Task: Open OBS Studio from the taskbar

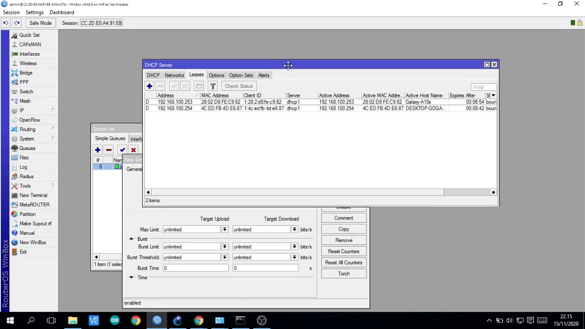Action: pyautogui.click(x=261, y=320)
